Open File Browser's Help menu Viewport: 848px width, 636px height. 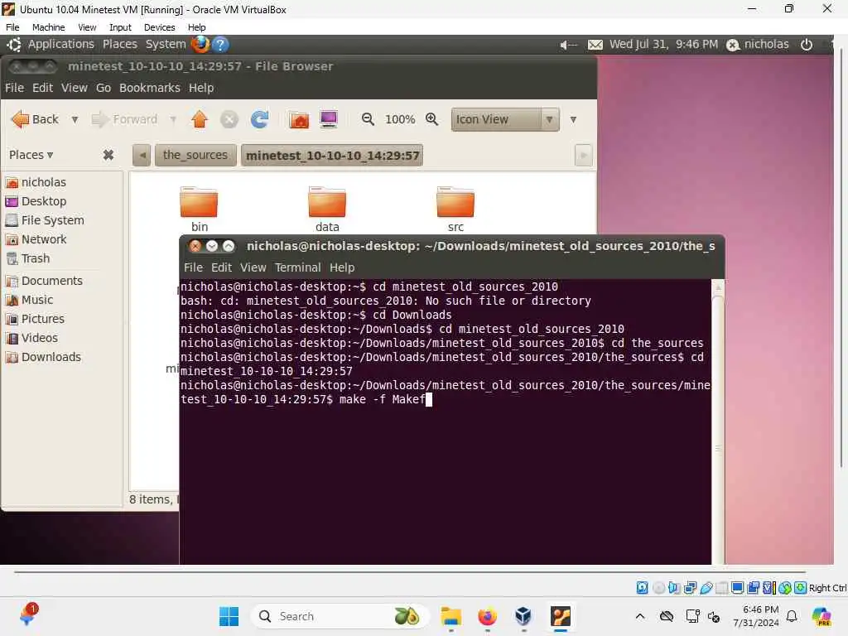(x=201, y=88)
